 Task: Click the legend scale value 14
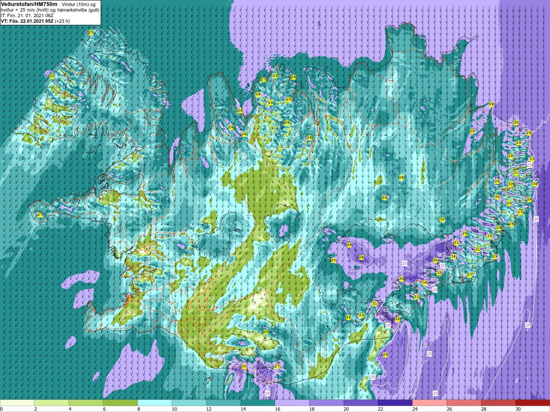point(243,409)
